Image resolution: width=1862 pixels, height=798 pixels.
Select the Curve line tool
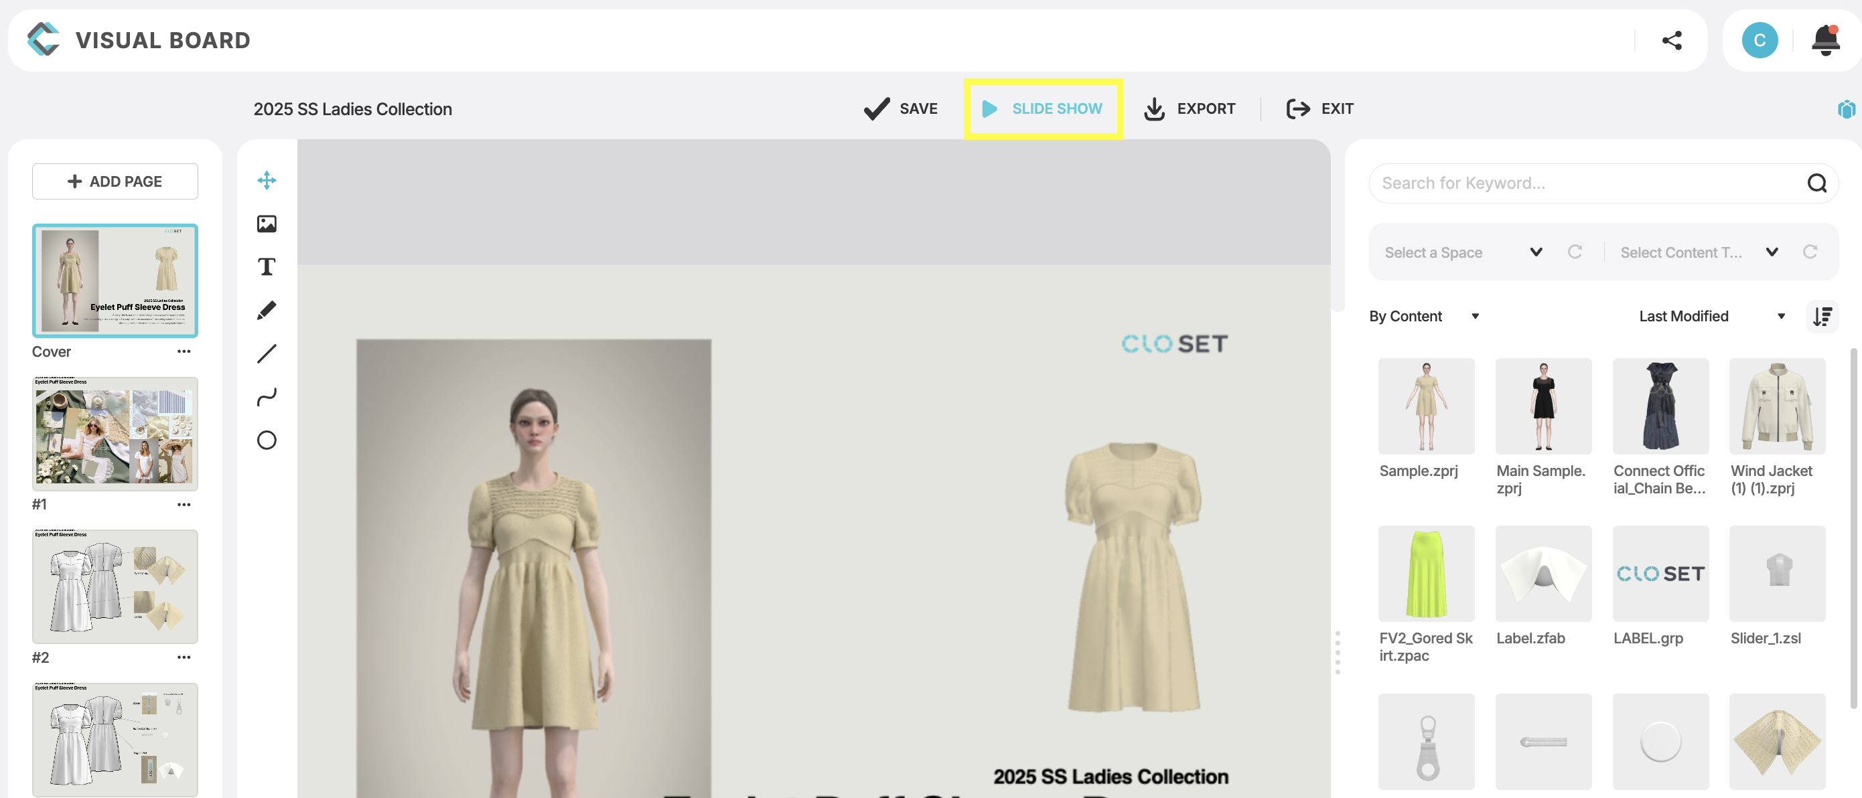click(x=267, y=397)
